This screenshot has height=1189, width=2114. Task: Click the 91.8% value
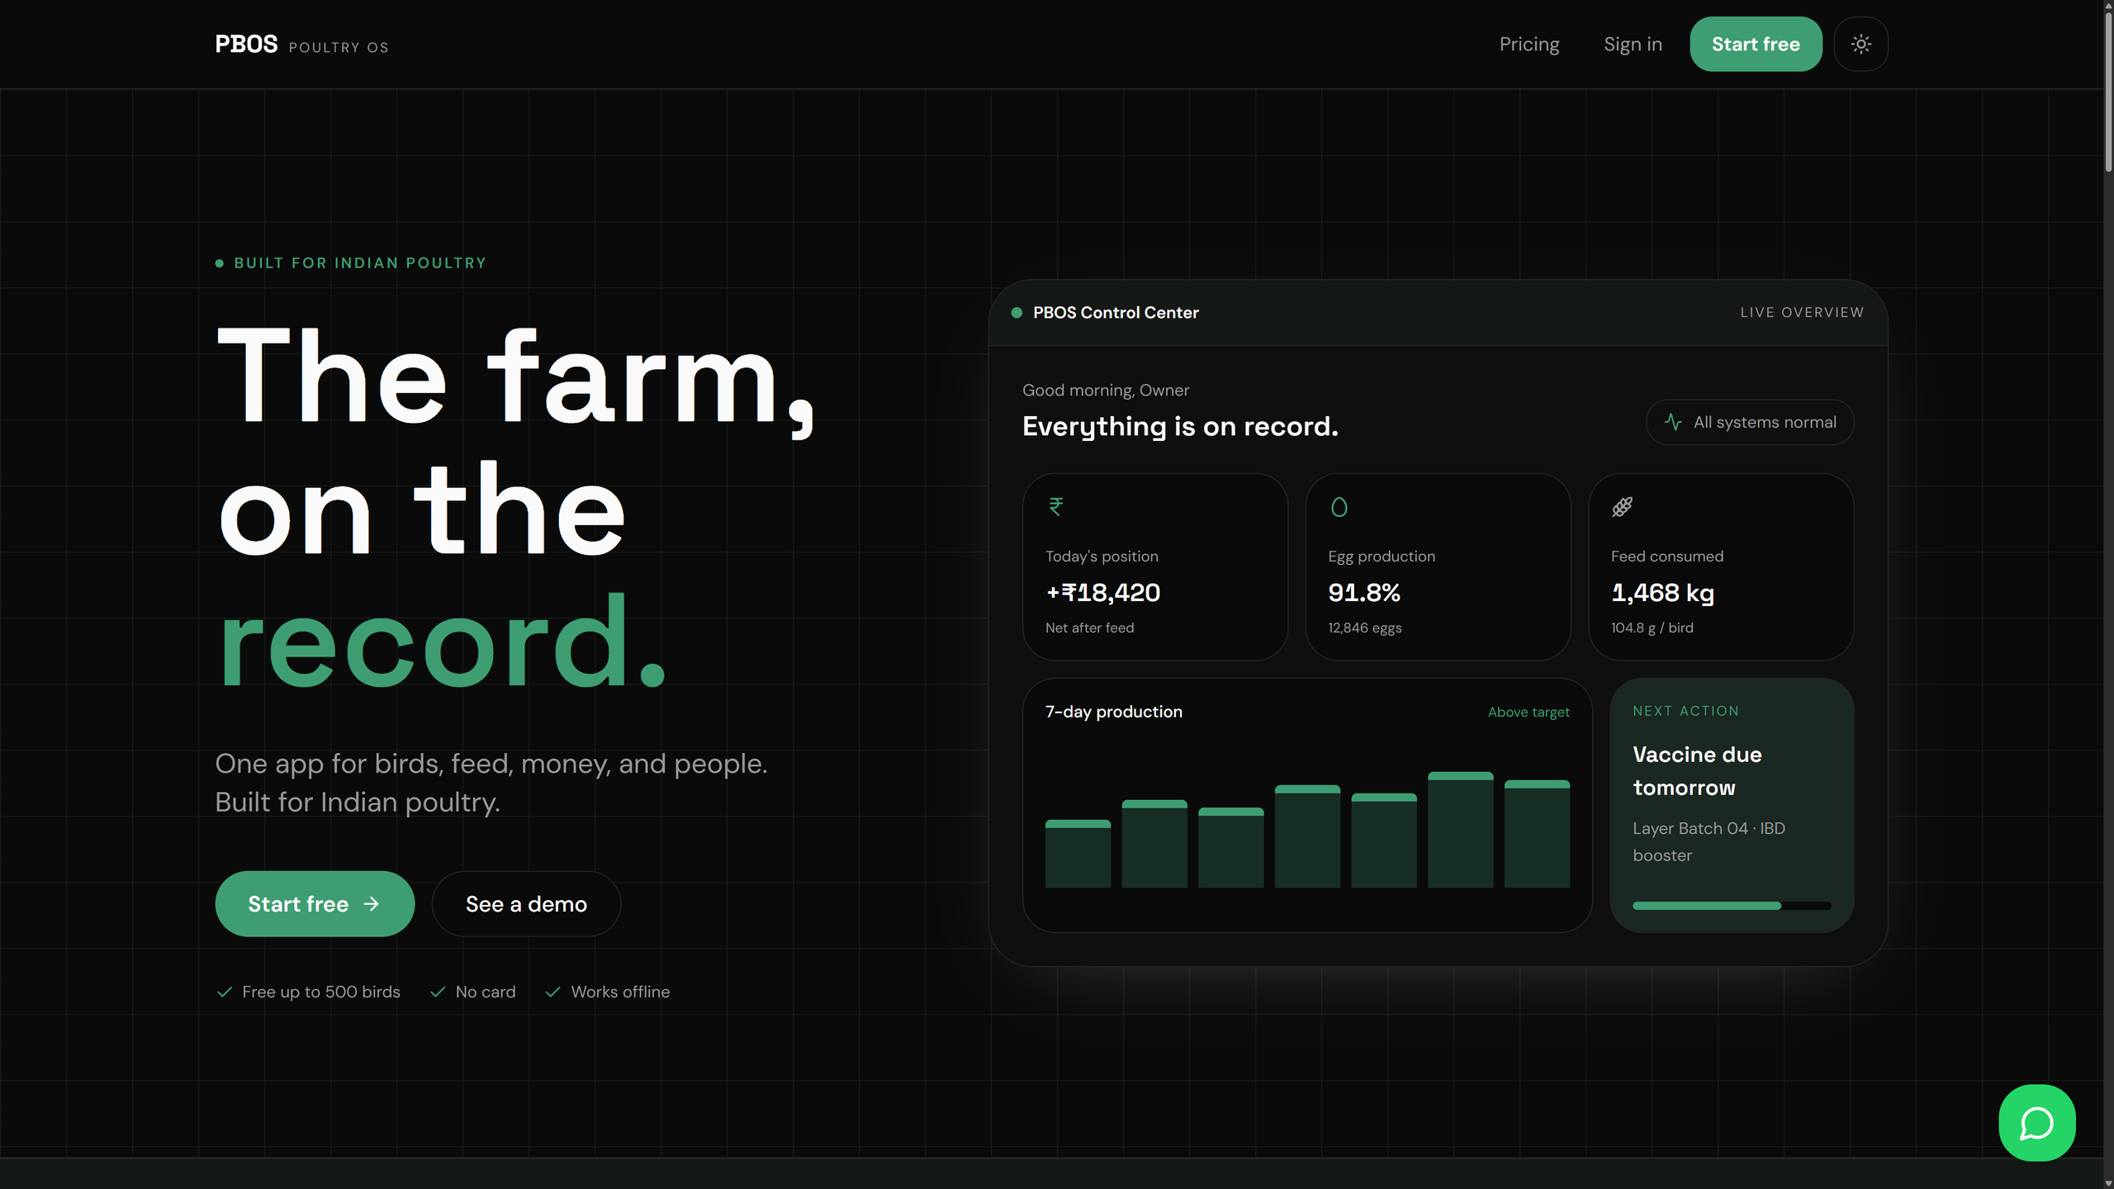tap(1364, 592)
